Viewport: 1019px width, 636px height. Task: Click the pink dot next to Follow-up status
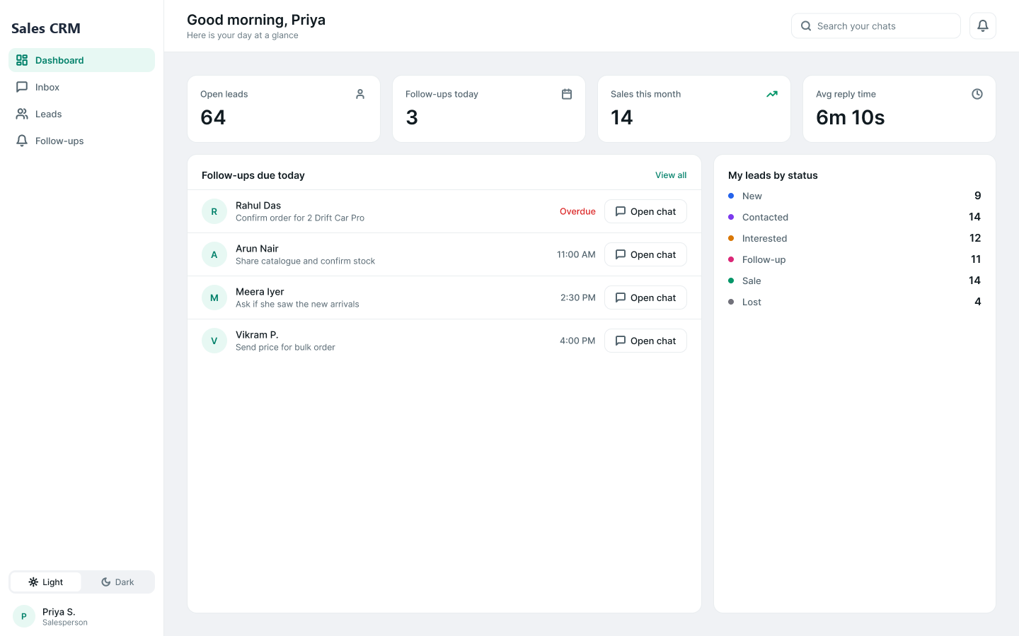(731, 259)
